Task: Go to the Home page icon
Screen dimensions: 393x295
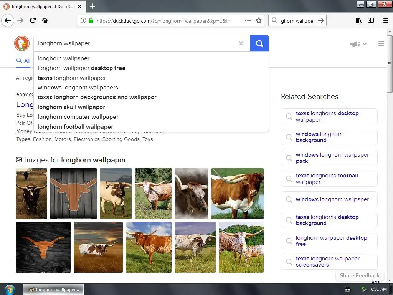Action: point(45,20)
